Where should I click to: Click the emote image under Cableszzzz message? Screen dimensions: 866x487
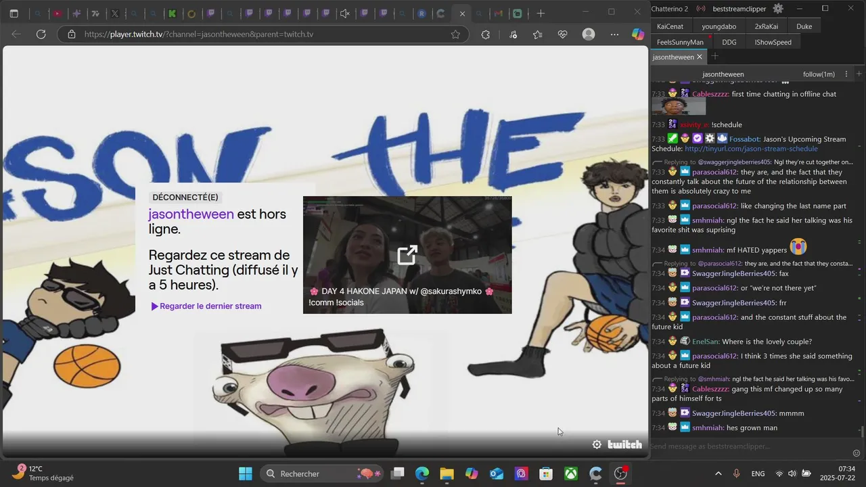[679, 107]
